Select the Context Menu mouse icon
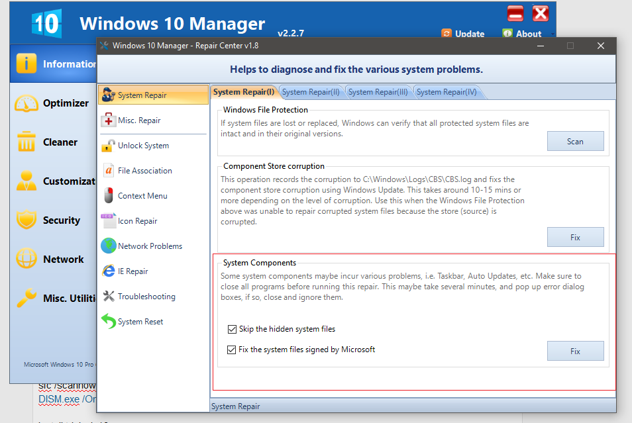The image size is (632, 423). point(109,196)
